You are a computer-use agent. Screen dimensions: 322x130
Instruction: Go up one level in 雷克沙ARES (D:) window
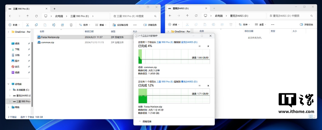click(x=187, y=16)
